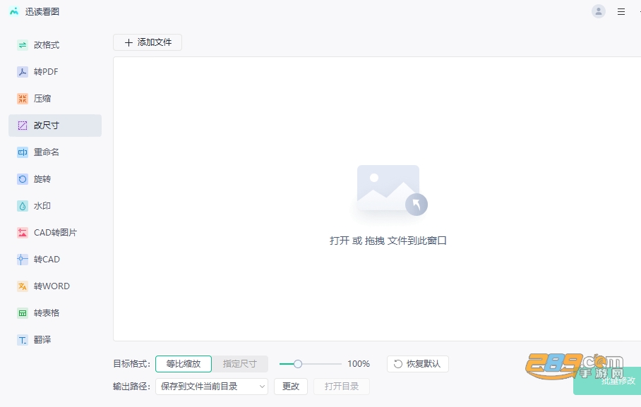
Task: Click the 打开目录 button
Action: (342, 387)
